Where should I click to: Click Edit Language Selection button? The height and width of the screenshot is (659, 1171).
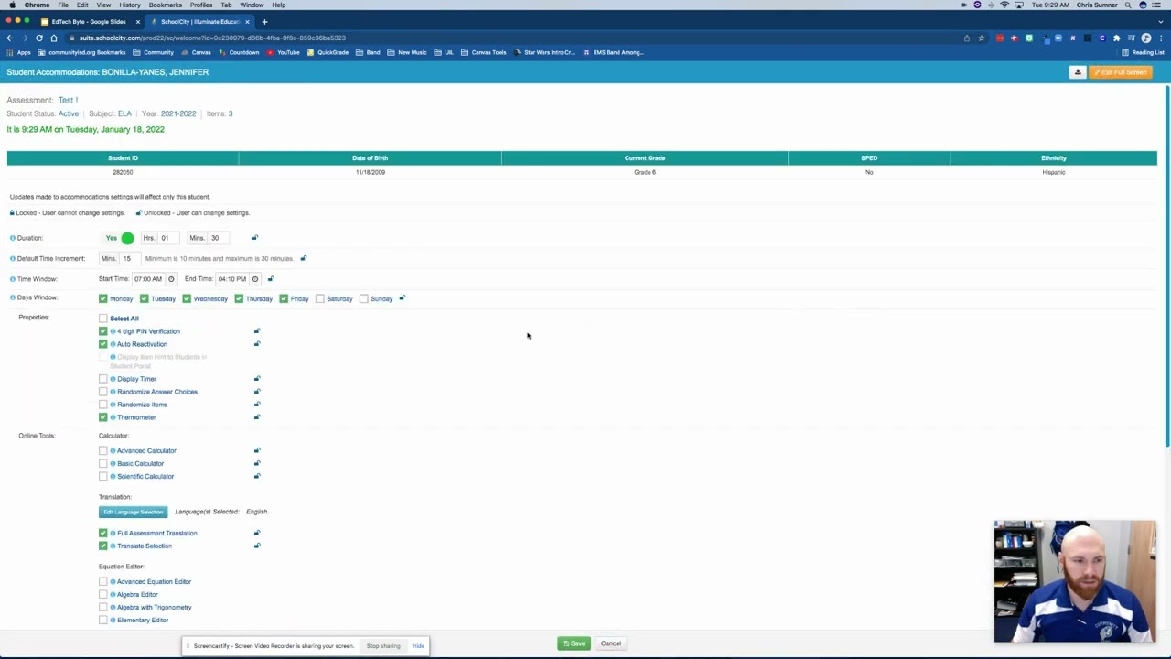click(134, 512)
